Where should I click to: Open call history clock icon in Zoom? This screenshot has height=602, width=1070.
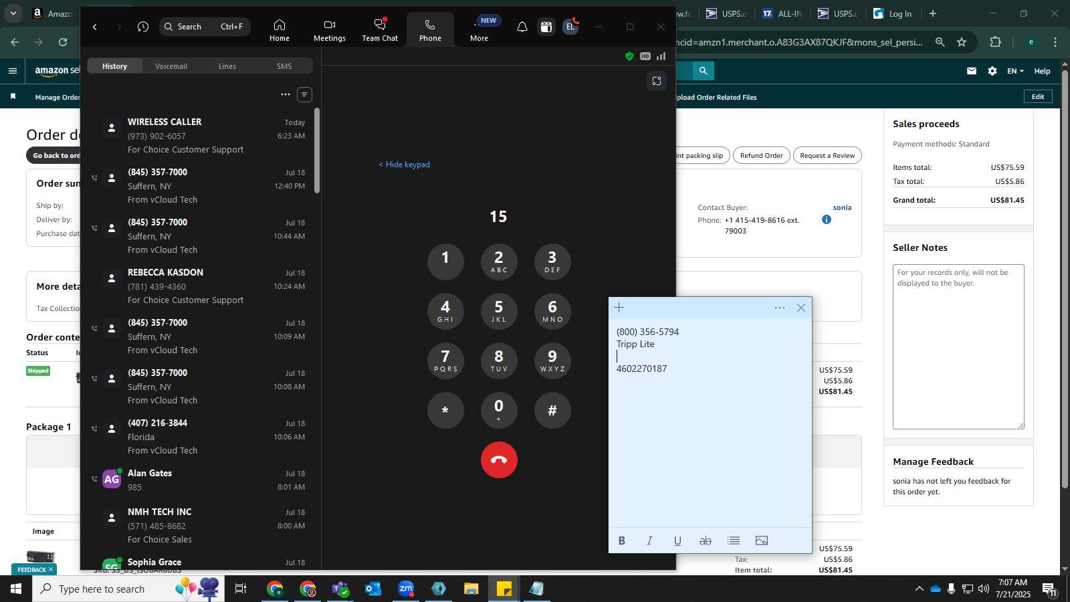pos(143,27)
